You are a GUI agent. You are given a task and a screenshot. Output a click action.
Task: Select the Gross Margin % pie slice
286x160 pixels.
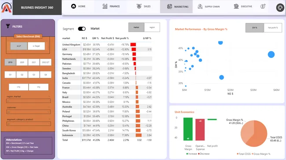[x=246, y=131]
